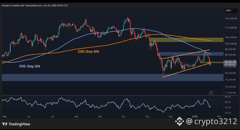Viewport: 240px width, 130px height.
Task: Click the 83,000.00 price axis label
Action: coord(230,73)
